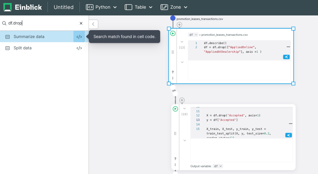
Task: Click the Einblick logo
Action: coord(23,7)
